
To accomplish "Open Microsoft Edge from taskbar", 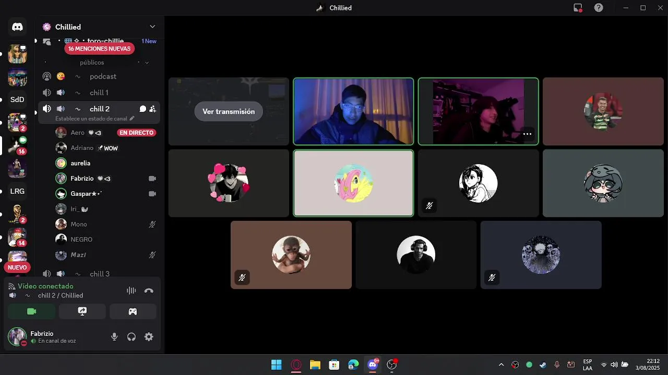I will pos(353,365).
